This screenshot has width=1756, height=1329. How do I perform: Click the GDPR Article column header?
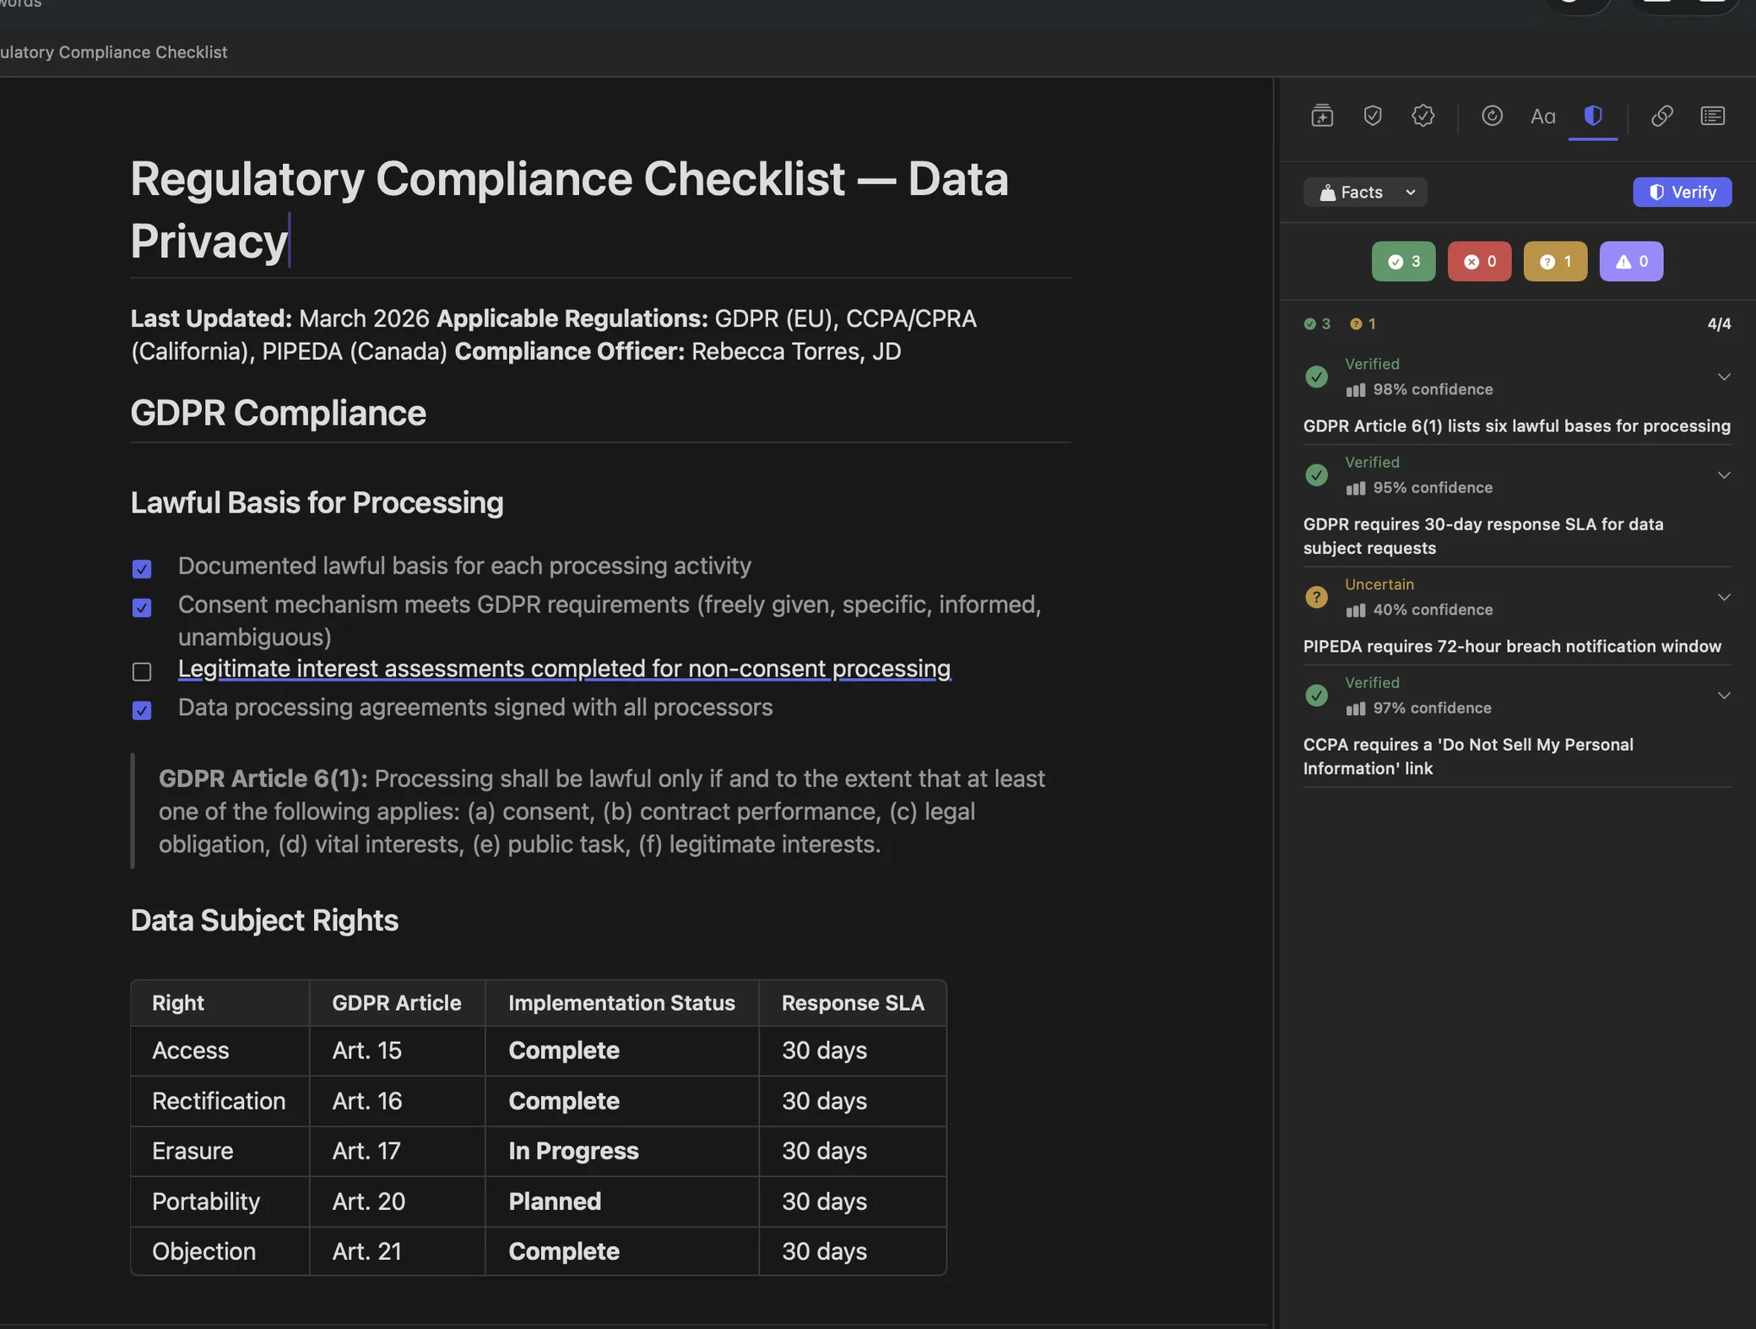(397, 1002)
